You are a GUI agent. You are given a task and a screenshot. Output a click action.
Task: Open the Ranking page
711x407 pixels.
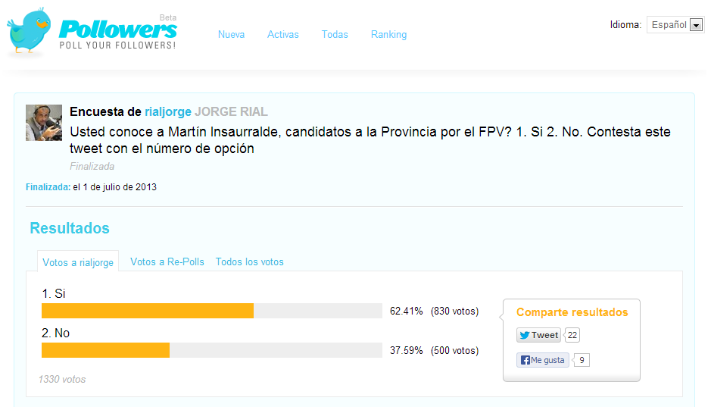[388, 34]
